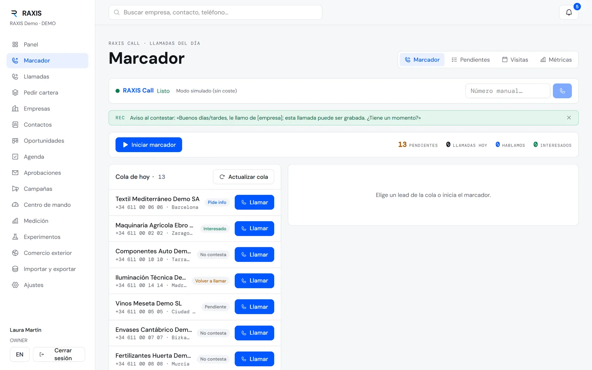
Task: Open the Agenda section
Action: click(x=47, y=157)
